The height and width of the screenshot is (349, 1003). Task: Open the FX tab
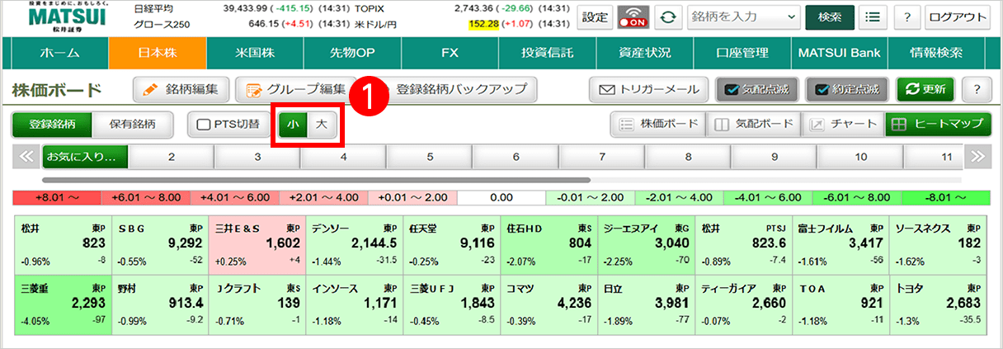(450, 53)
